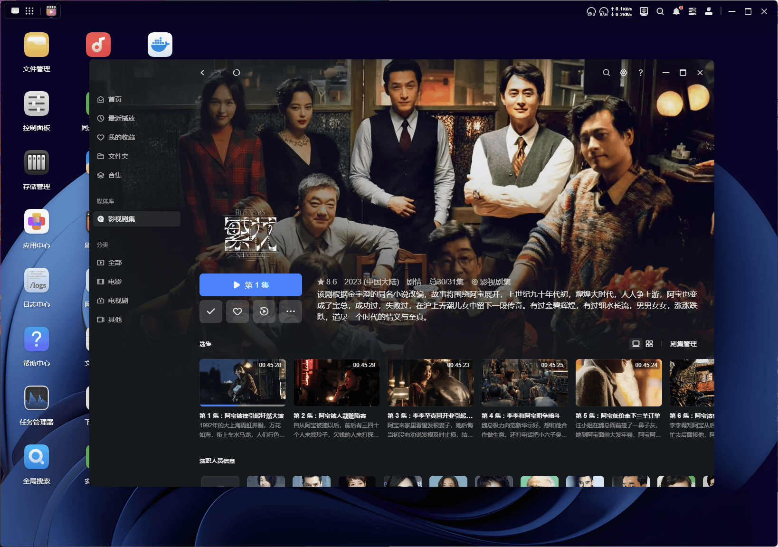Open 剧集管理 link

[x=683, y=344]
